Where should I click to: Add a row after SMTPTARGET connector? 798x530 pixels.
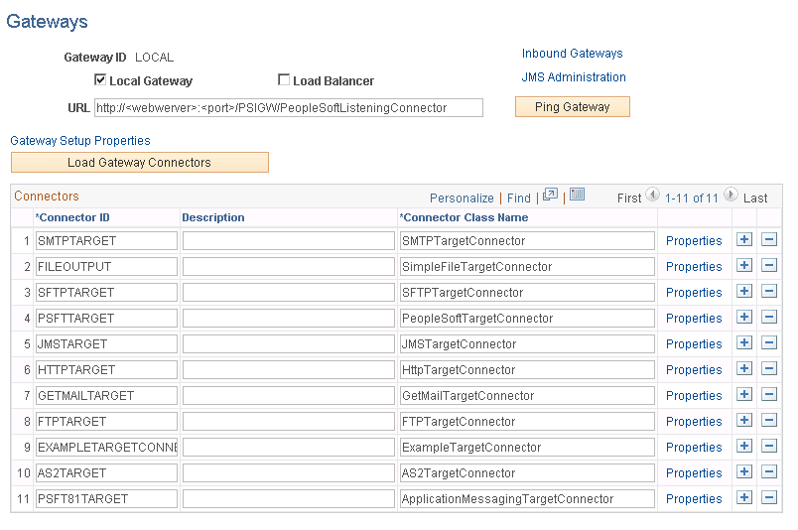[x=744, y=240]
